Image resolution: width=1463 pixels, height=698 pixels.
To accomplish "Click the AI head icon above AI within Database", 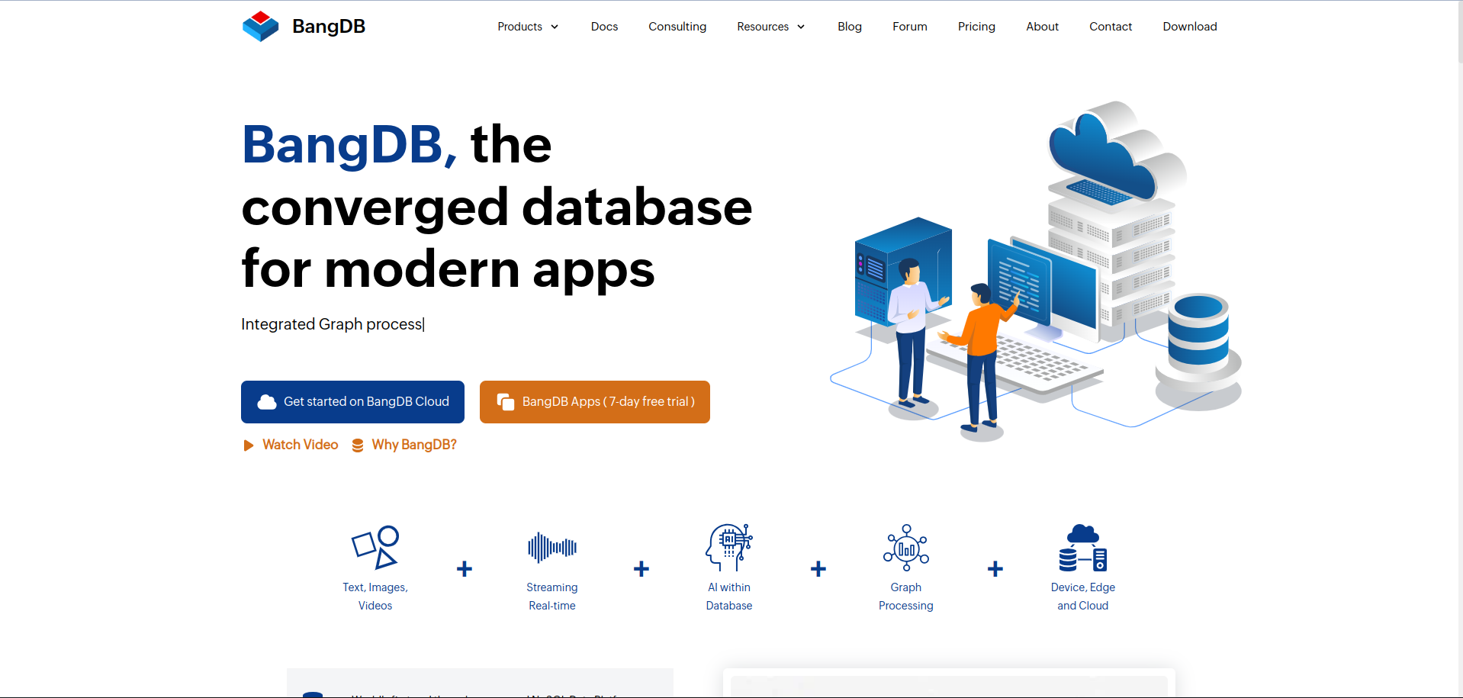I will (729, 548).
